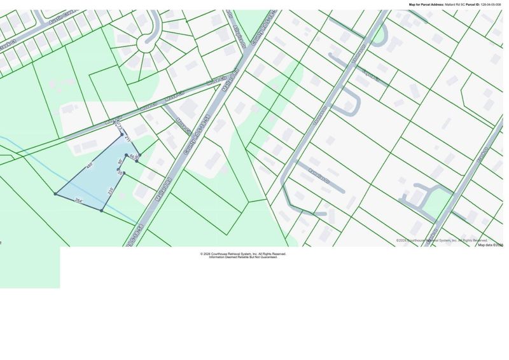
Task: Click the Information Deemed Reliable But Not Guaranteed text
Action: coord(243,257)
